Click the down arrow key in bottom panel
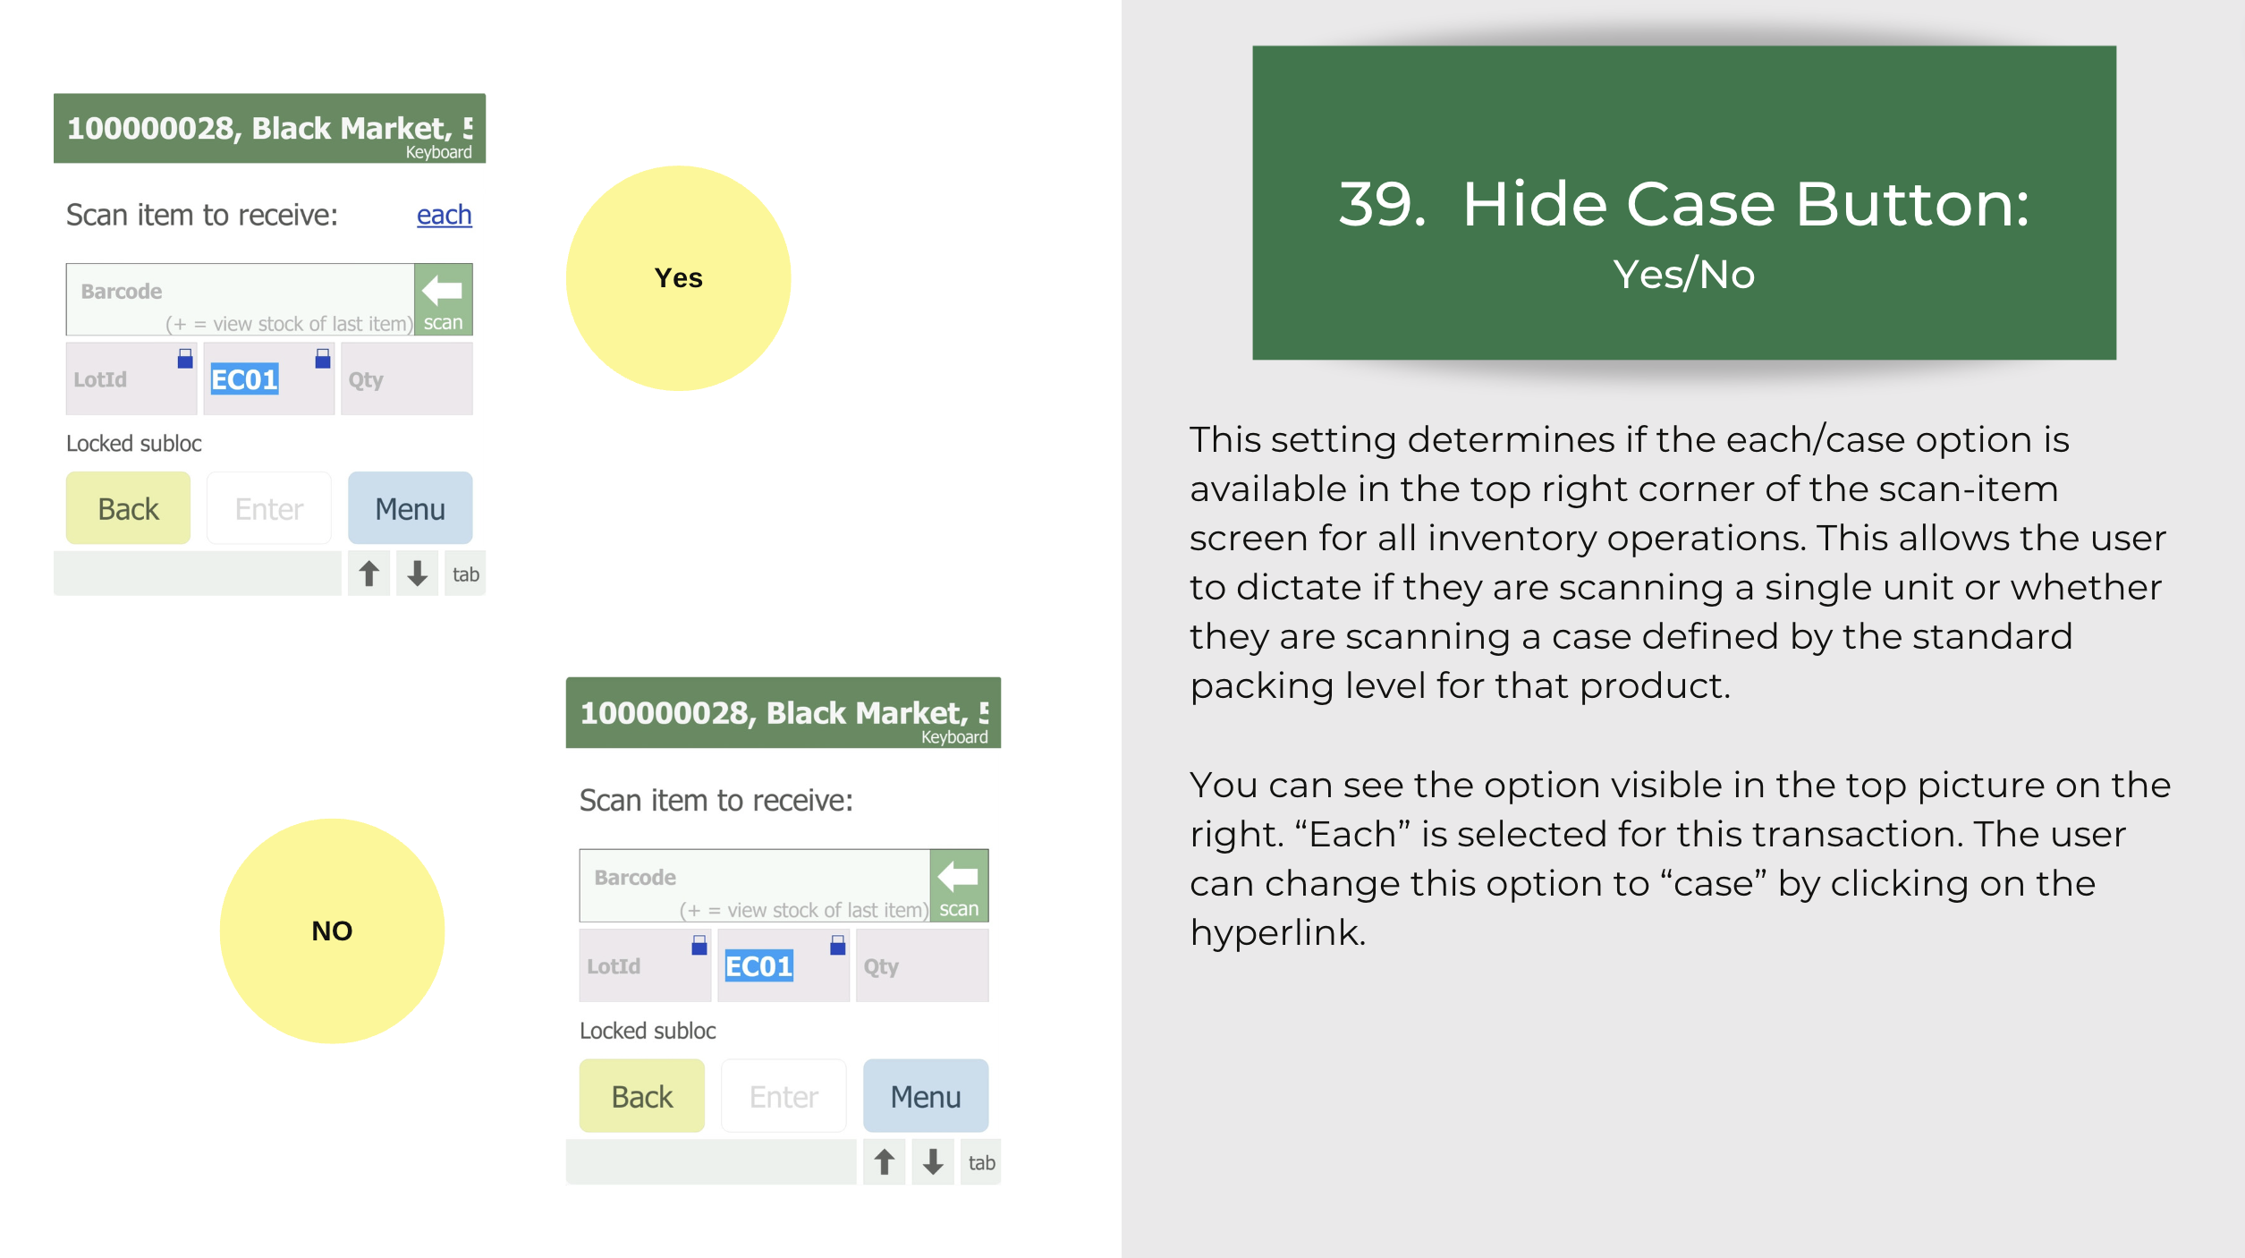The image size is (2245, 1258). click(x=933, y=1161)
